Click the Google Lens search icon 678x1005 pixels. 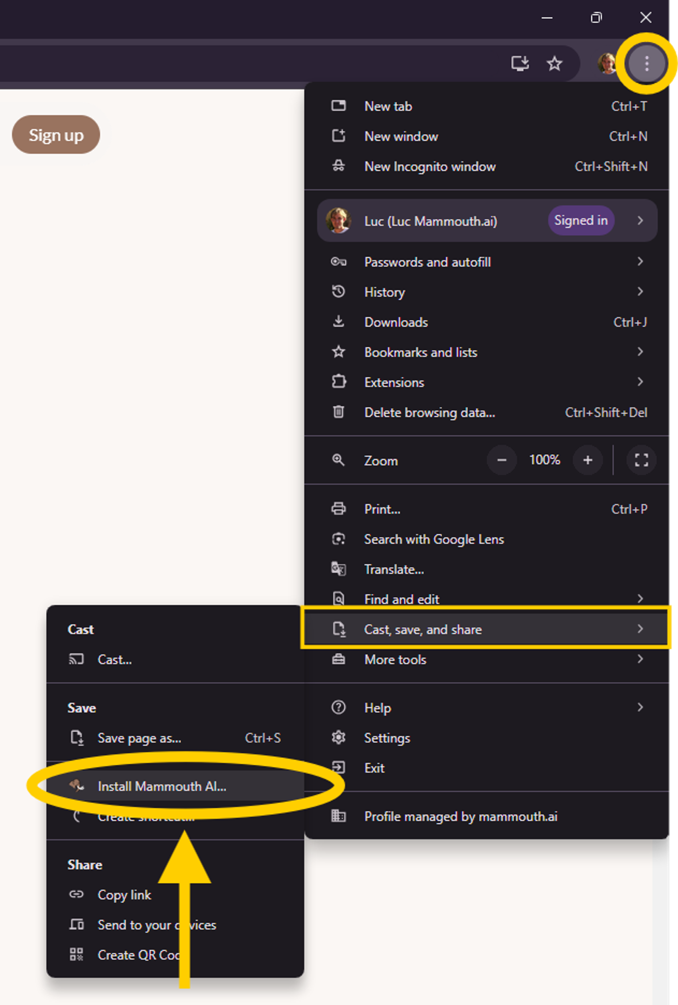coord(339,539)
